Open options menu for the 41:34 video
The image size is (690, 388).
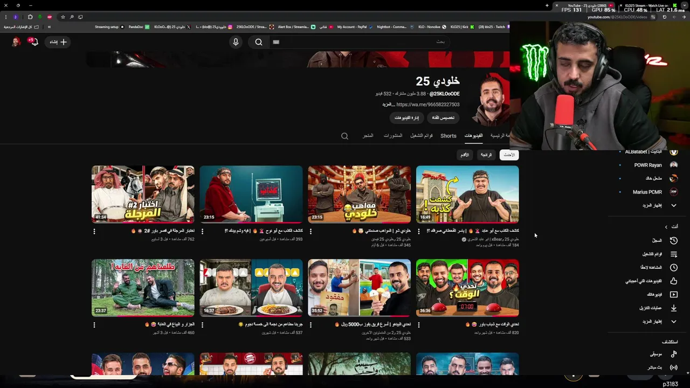point(94,231)
